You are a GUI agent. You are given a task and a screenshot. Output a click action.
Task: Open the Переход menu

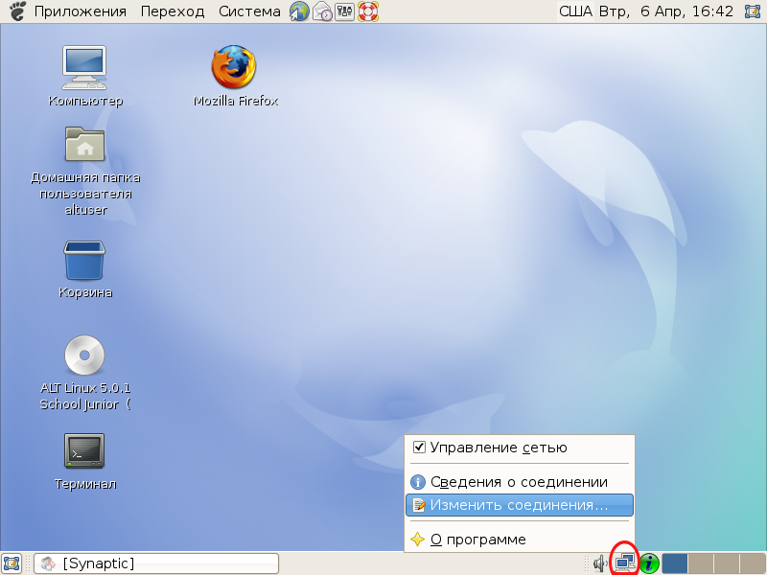[173, 11]
